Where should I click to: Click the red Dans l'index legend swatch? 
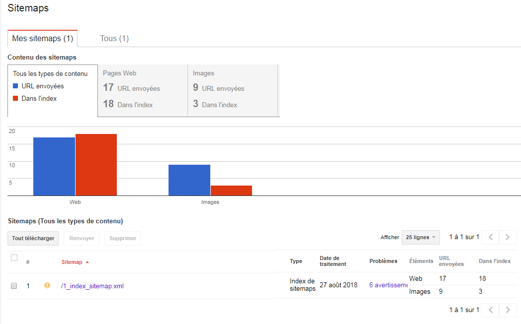15,98
